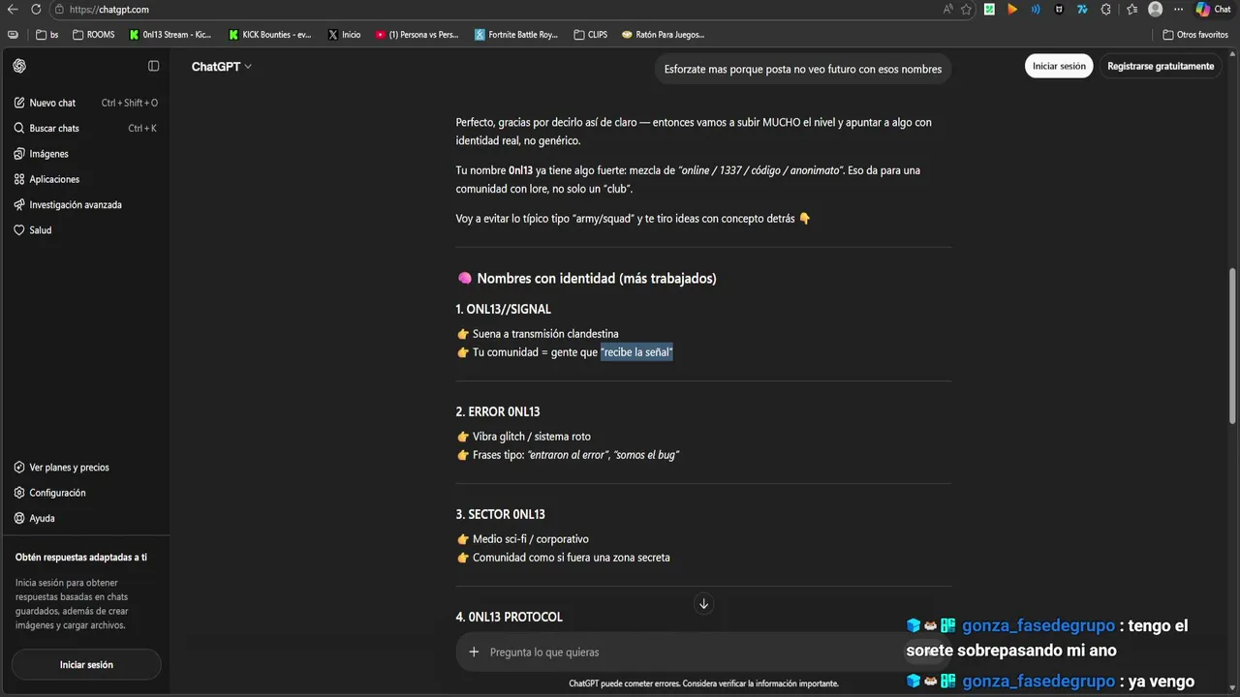1240x697 pixels.
Task: Click the 7TV extension icon
Action: click(x=1082, y=9)
